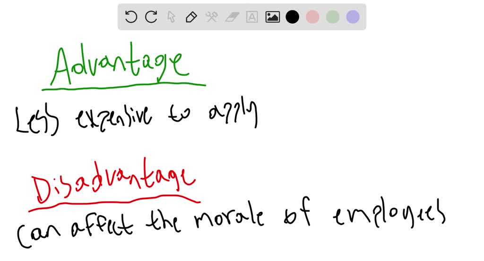Select the eraser tool
484x261 pixels.
(232, 17)
